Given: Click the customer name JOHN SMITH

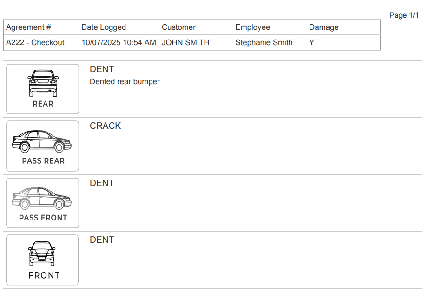Looking at the screenshot, I should coord(185,43).
